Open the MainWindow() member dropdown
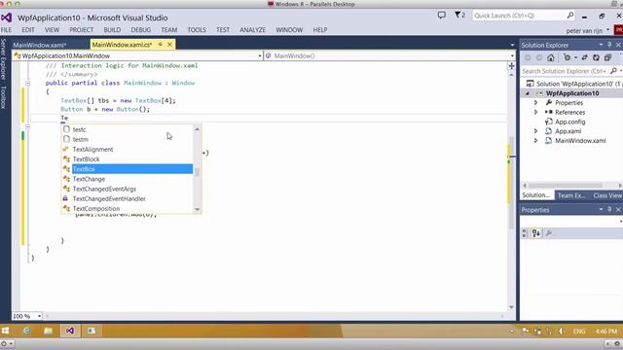Image resolution: width=623 pixels, height=350 pixels. (512, 56)
